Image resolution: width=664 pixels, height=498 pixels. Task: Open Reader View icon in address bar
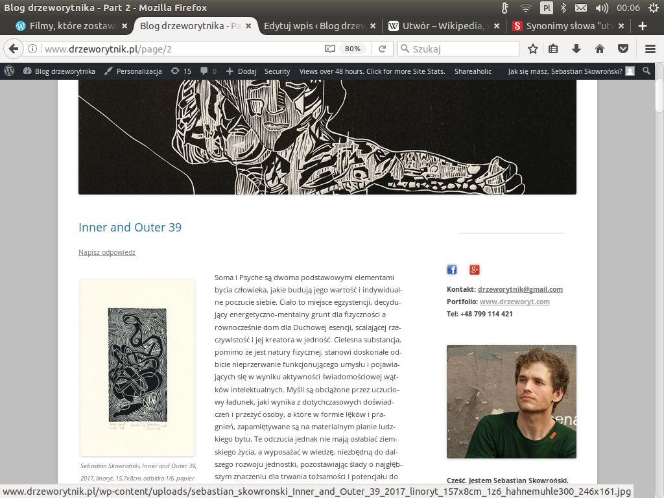330,49
